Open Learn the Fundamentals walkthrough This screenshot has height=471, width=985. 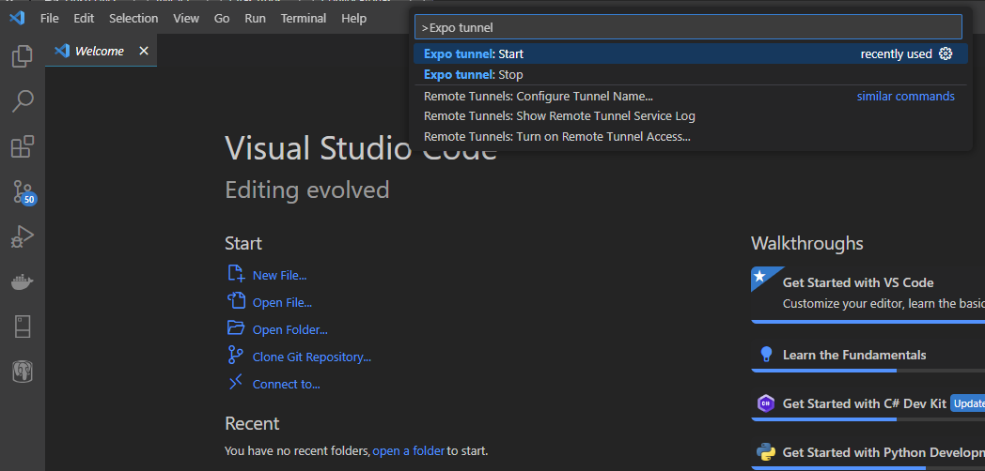pos(868,355)
